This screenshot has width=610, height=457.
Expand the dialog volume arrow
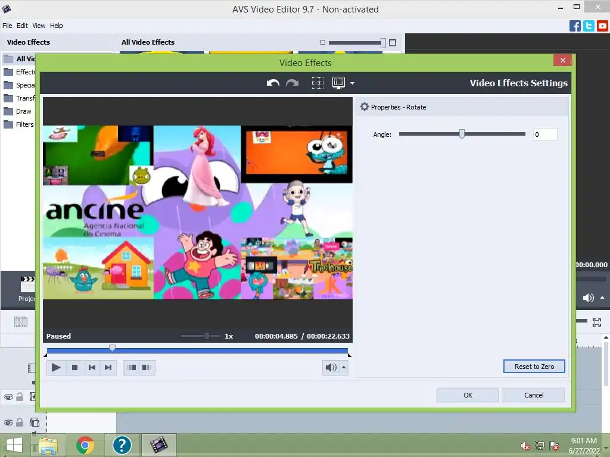[x=344, y=367]
